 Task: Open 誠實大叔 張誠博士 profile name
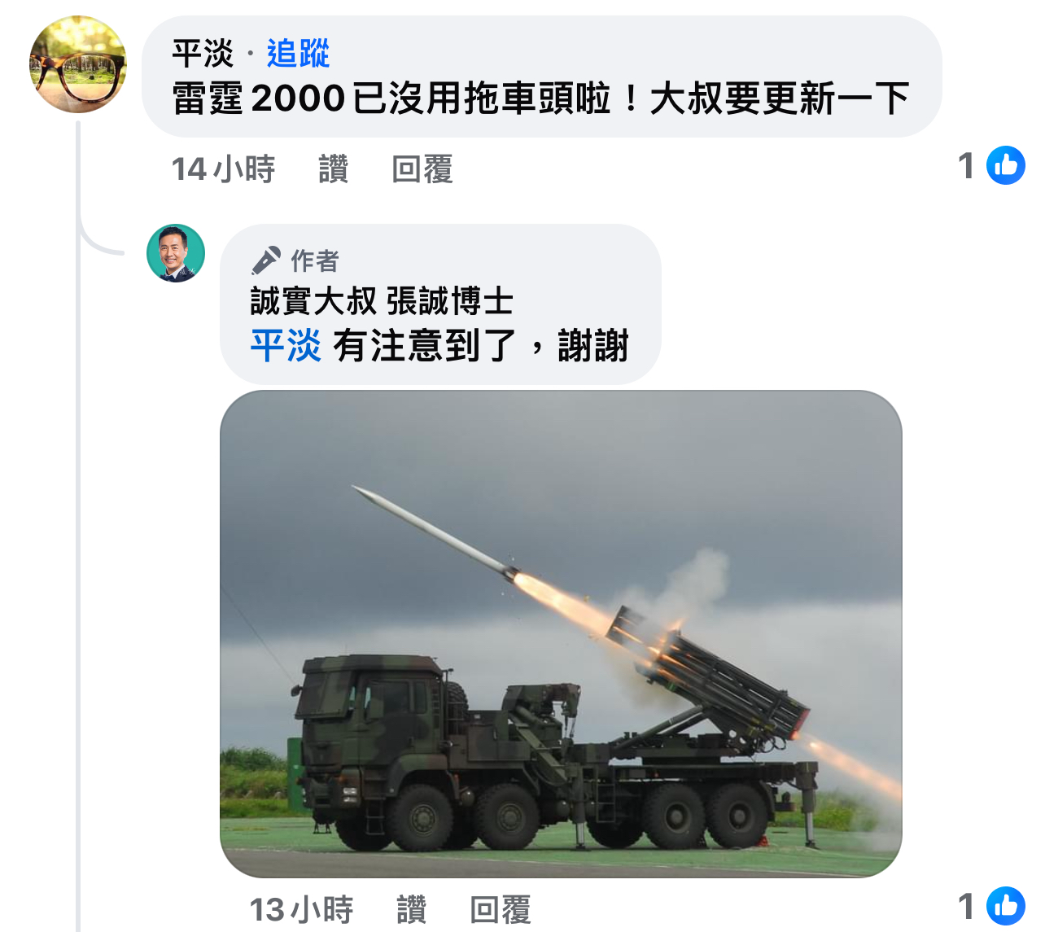pyautogui.click(x=382, y=301)
